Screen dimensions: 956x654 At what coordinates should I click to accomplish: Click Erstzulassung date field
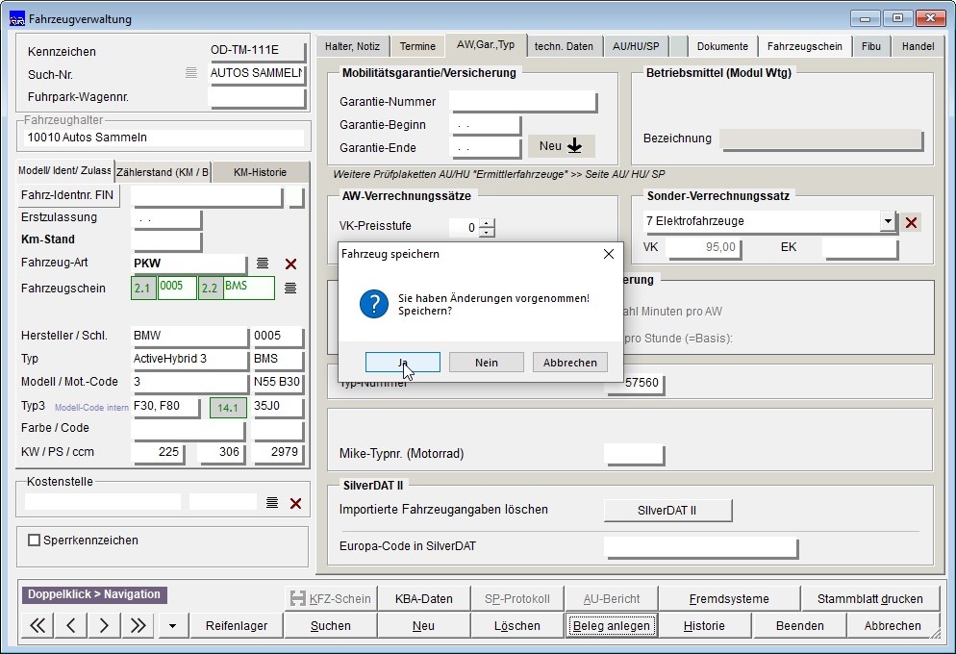(166, 218)
